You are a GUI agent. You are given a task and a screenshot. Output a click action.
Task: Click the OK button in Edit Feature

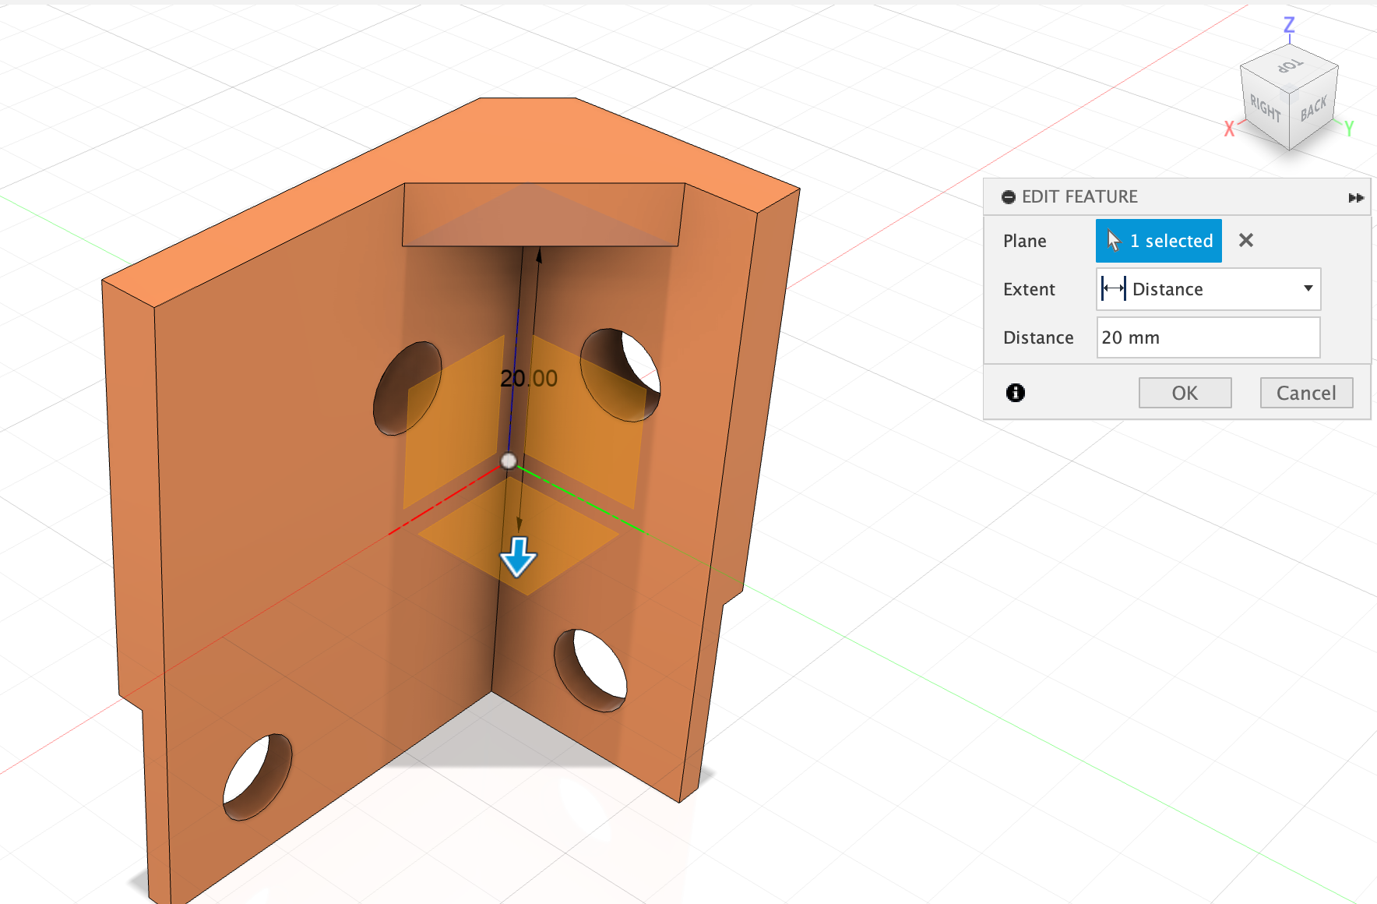coord(1185,393)
